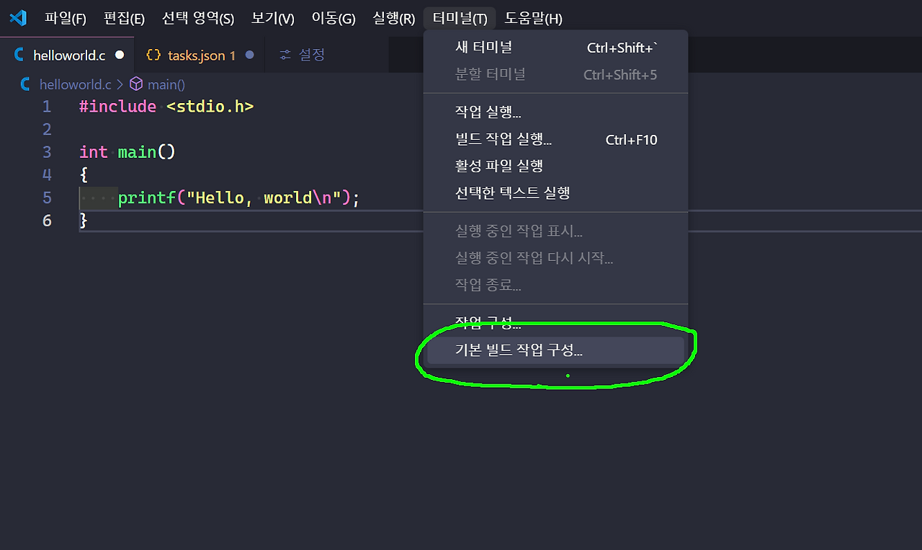The height and width of the screenshot is (550, 922).
Task: Click the unsaved changes dot on helloworld.c tab
Action: (120, 55)
